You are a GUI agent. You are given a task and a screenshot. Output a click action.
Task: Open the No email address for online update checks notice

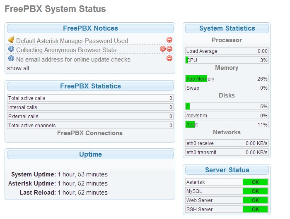(x=73, y=60)
